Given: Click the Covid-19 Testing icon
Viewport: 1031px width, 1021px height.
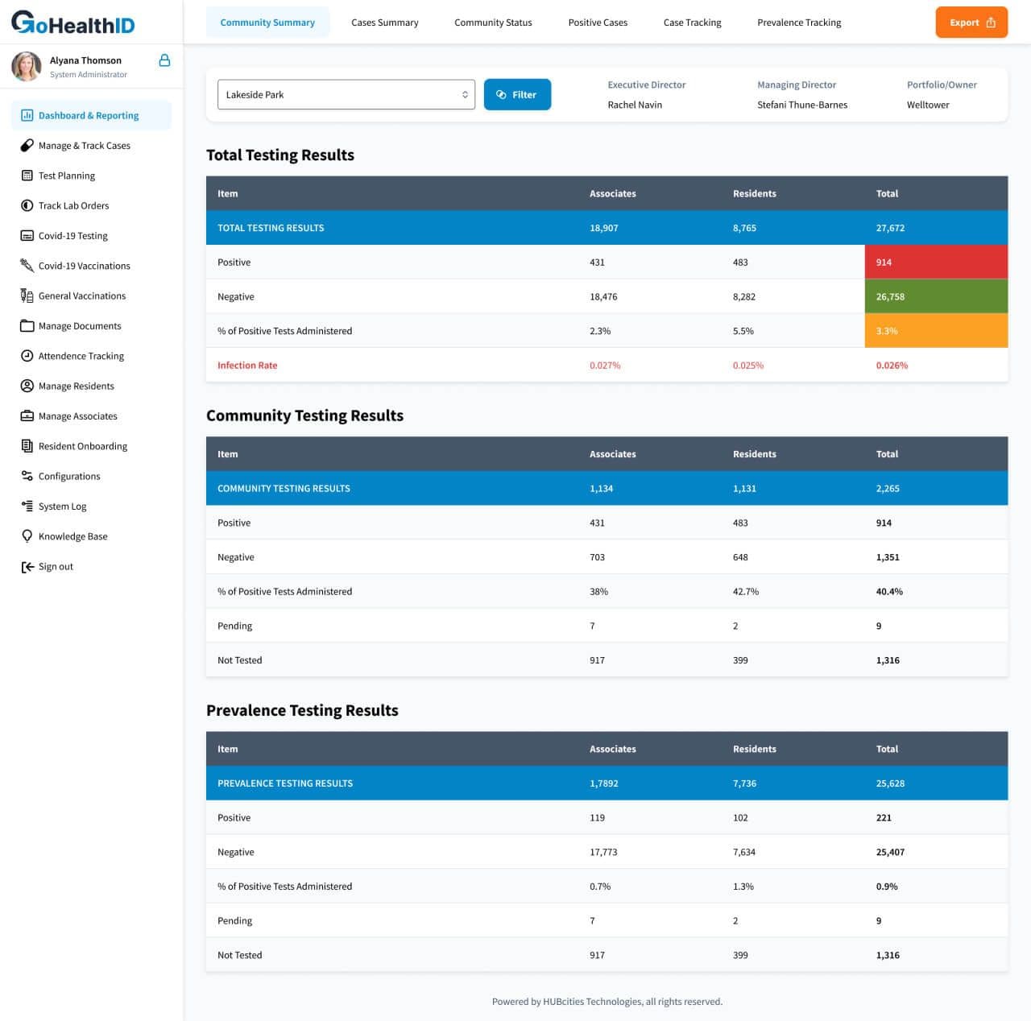Looking at the screenshot, I should point(27,236).
